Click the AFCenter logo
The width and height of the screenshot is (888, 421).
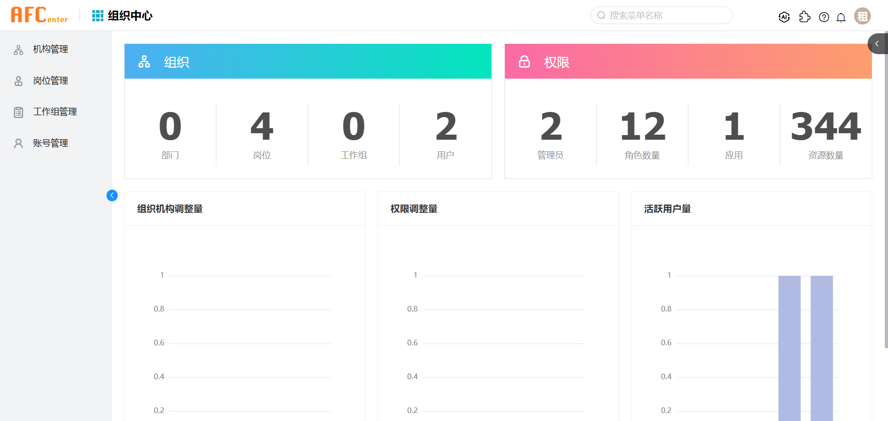coord(39,15)
